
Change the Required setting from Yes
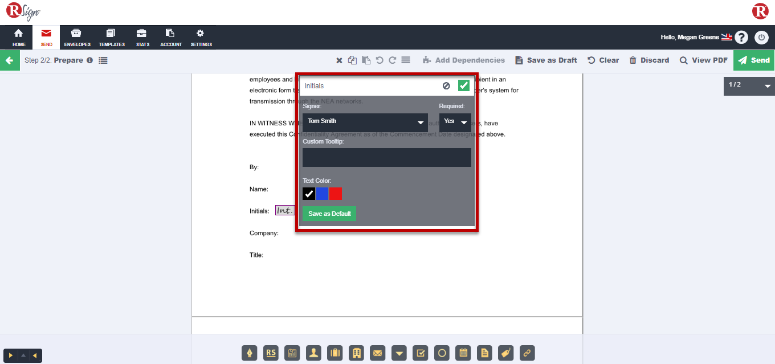pyautogui.click(x=455, y=122)
